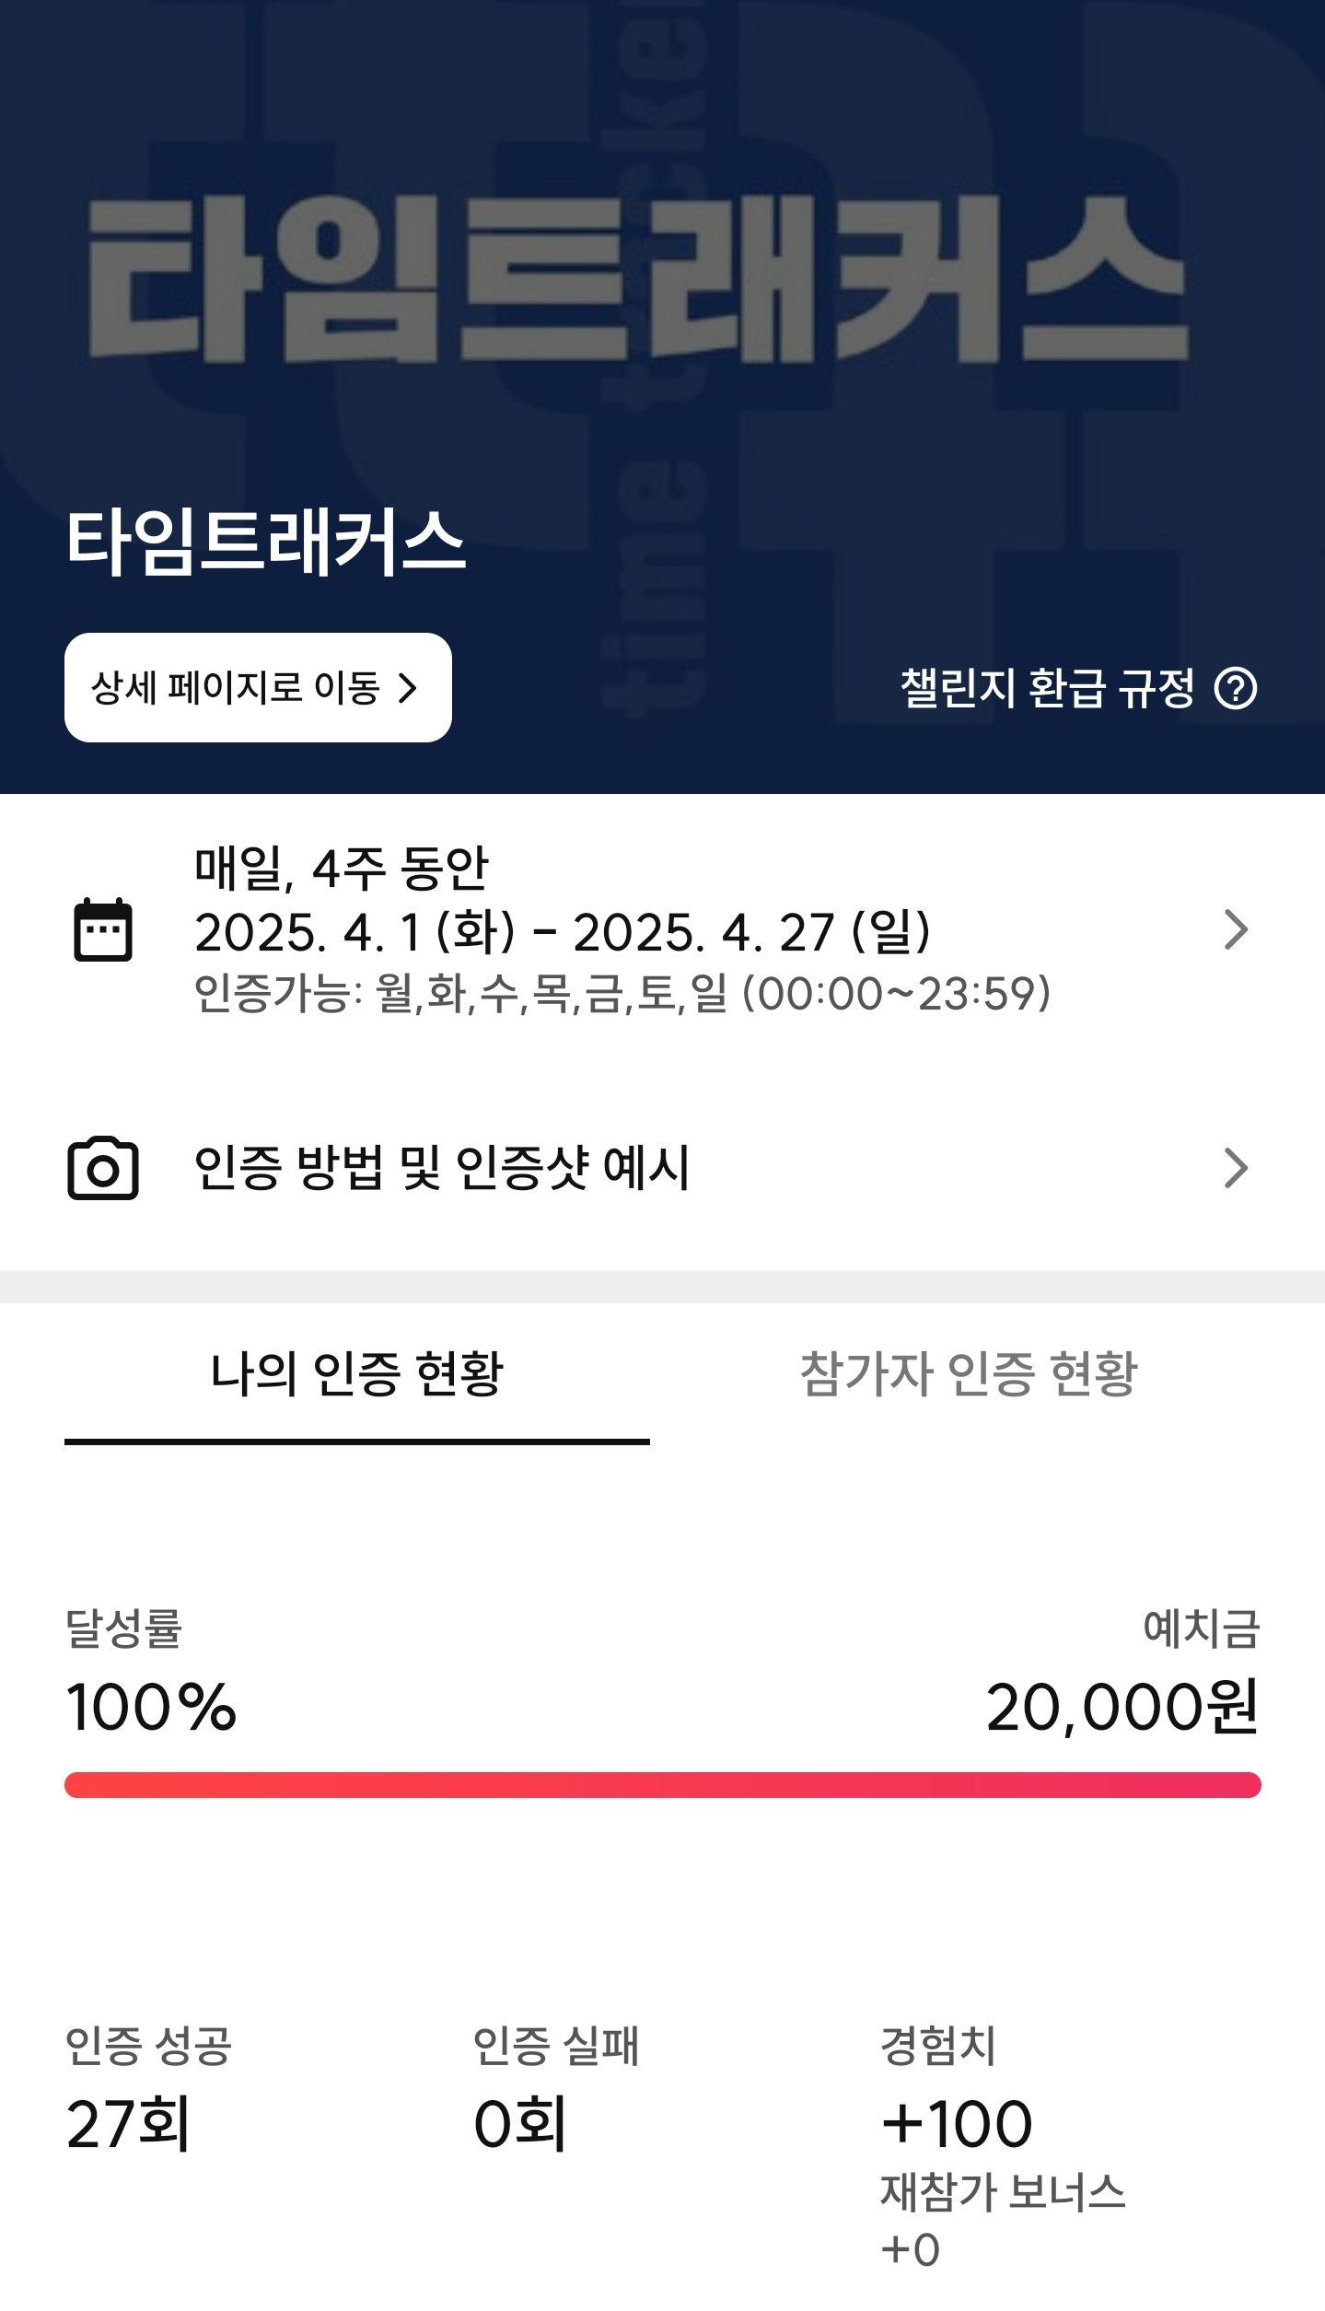Tap the 경험치 +100 value

coord(957,2124)
